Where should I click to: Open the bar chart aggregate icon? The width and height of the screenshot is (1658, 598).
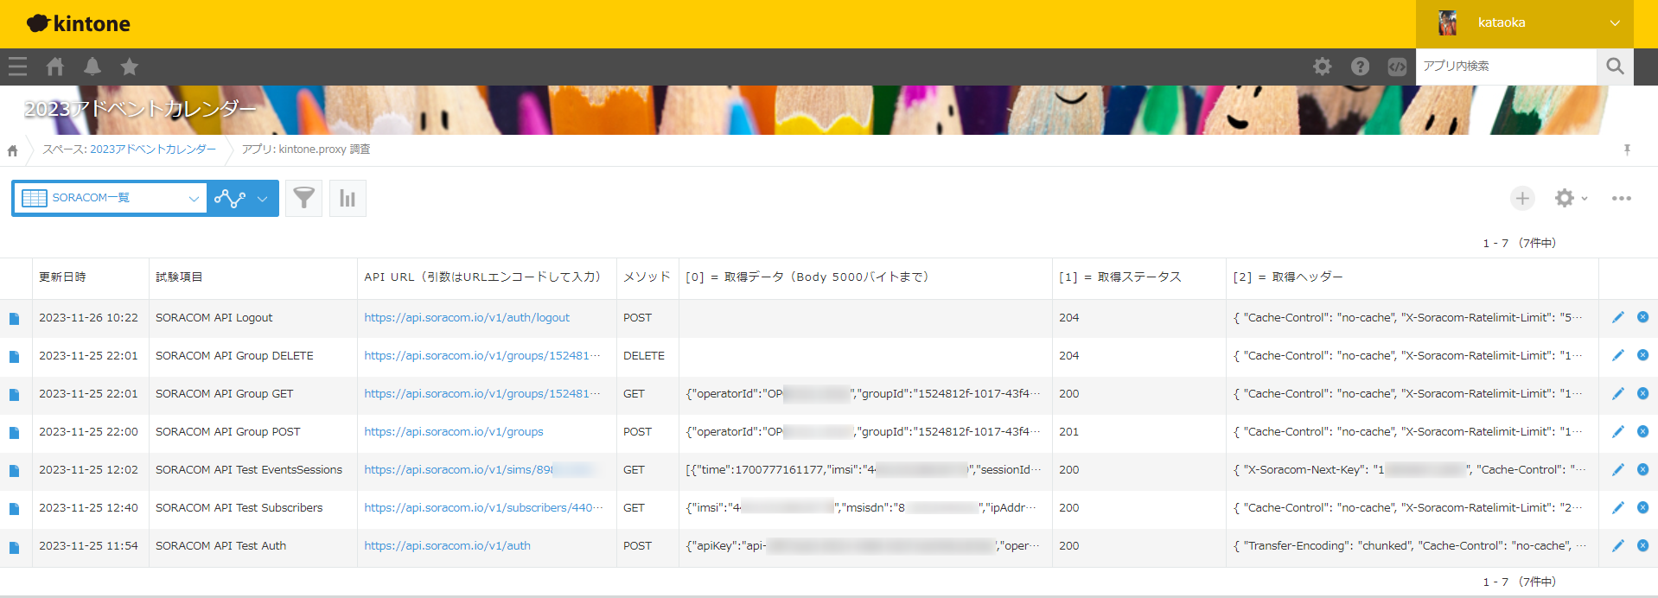348,198
